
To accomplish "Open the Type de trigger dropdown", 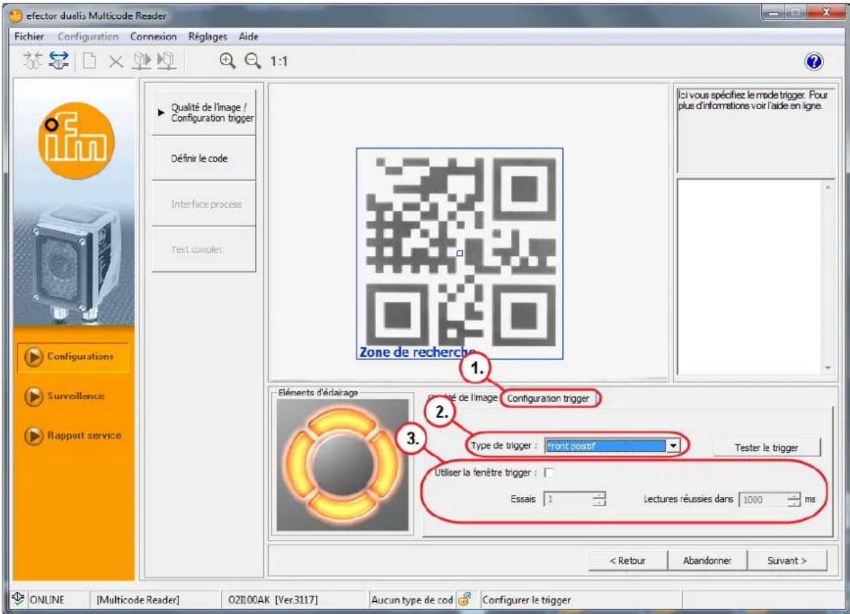I will (613, 446).
